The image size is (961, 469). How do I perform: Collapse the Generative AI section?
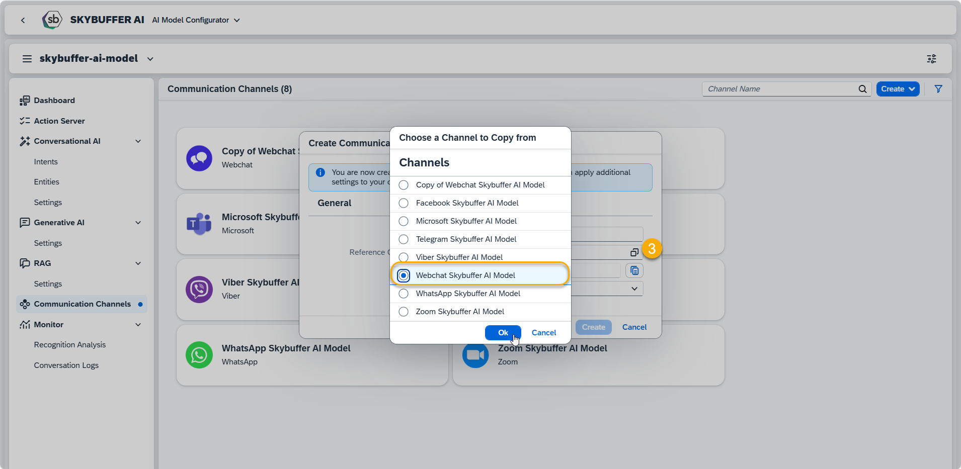tap(138, 223)
